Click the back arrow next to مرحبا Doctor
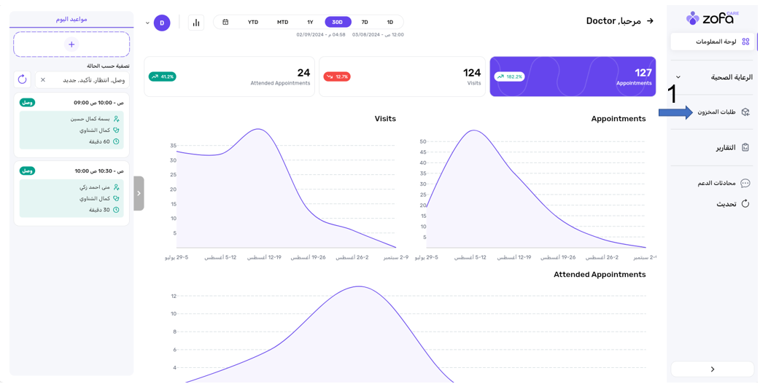 tap(650, 21)
